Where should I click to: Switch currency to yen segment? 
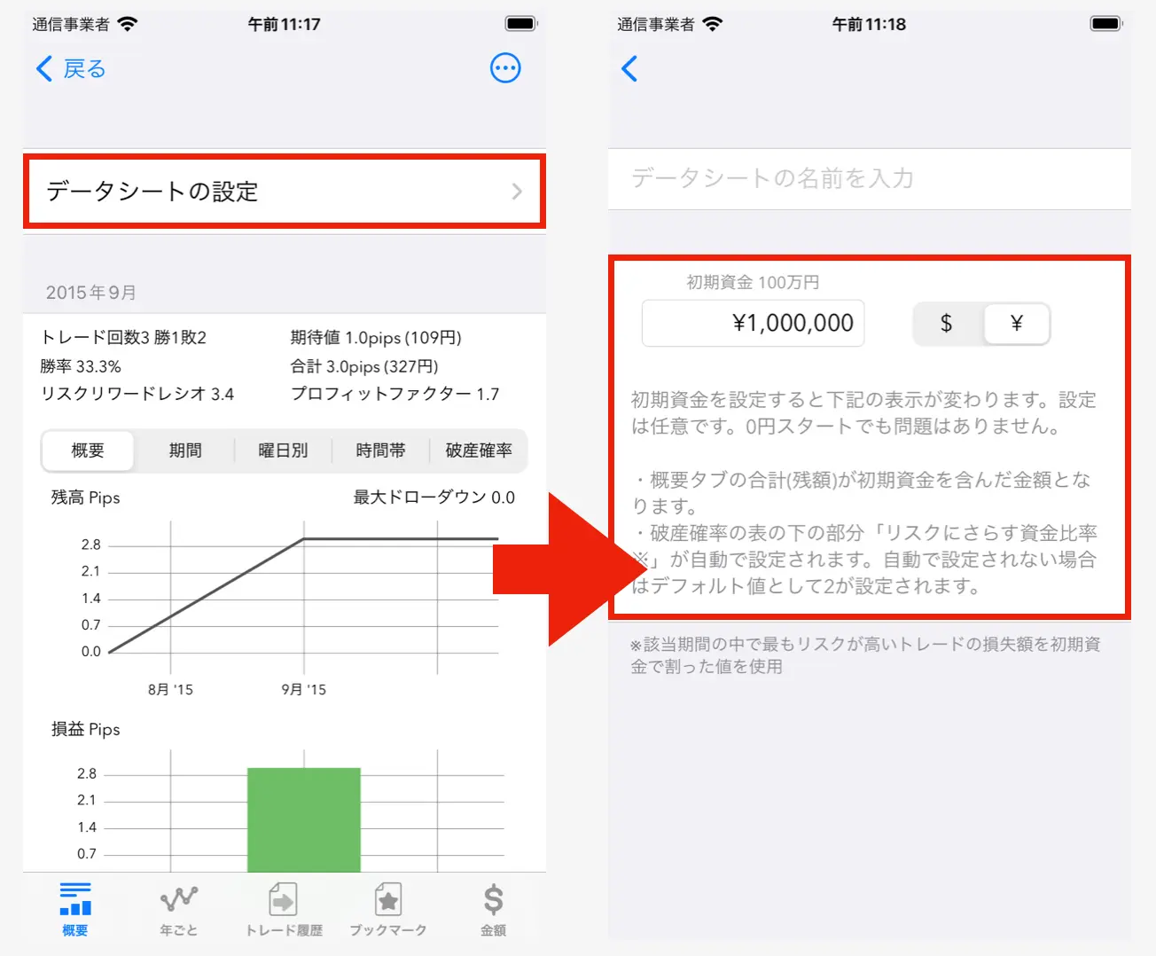(1017, 324)
